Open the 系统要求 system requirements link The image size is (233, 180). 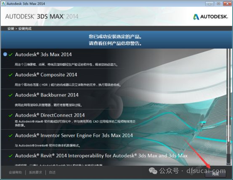(x=36, y=172)
